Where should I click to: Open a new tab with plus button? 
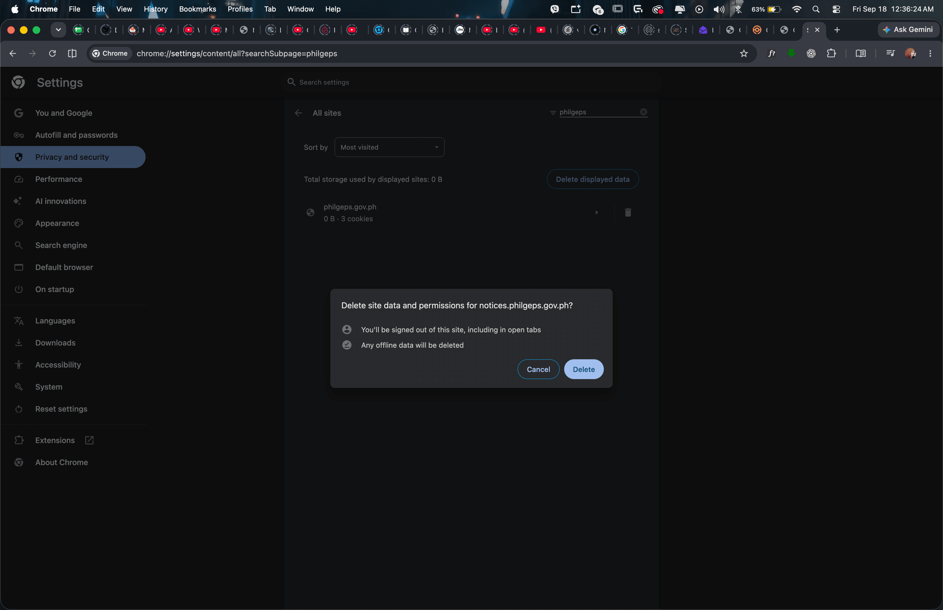click(x=837, y=30)
